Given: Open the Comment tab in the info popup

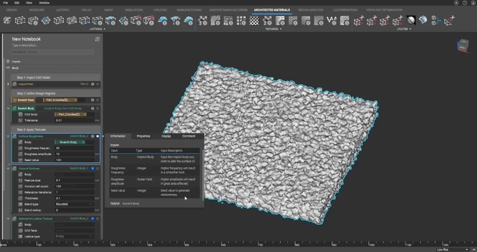Looking at the screenshot, I should (x=189, y=136).
